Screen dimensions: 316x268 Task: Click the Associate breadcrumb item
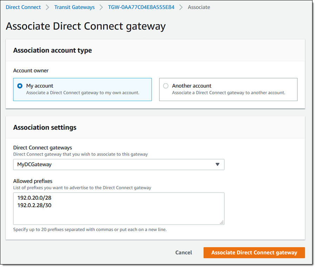pos(199,7)
